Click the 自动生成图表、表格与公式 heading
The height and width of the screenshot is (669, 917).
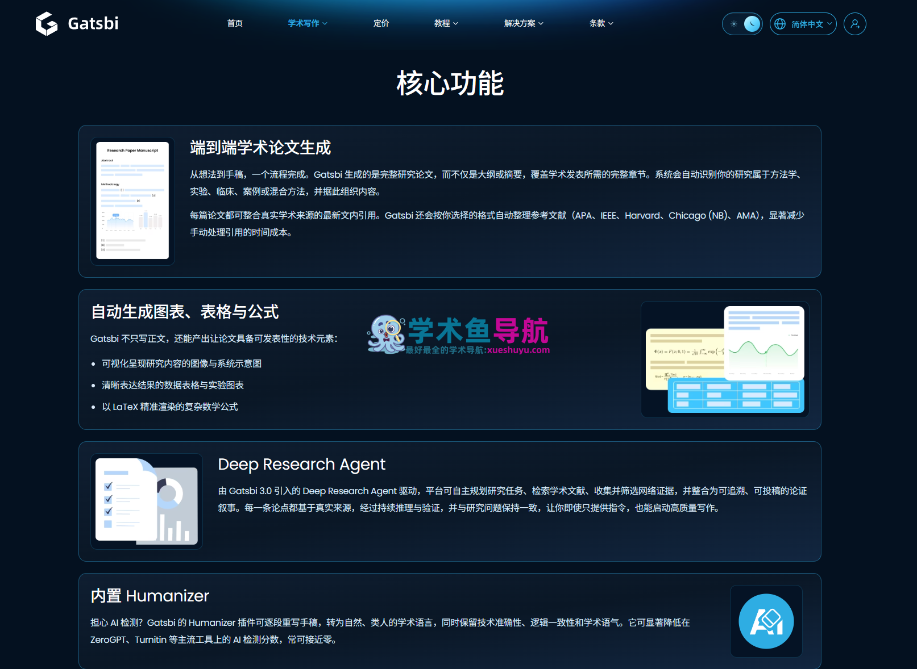click(185, 312)
